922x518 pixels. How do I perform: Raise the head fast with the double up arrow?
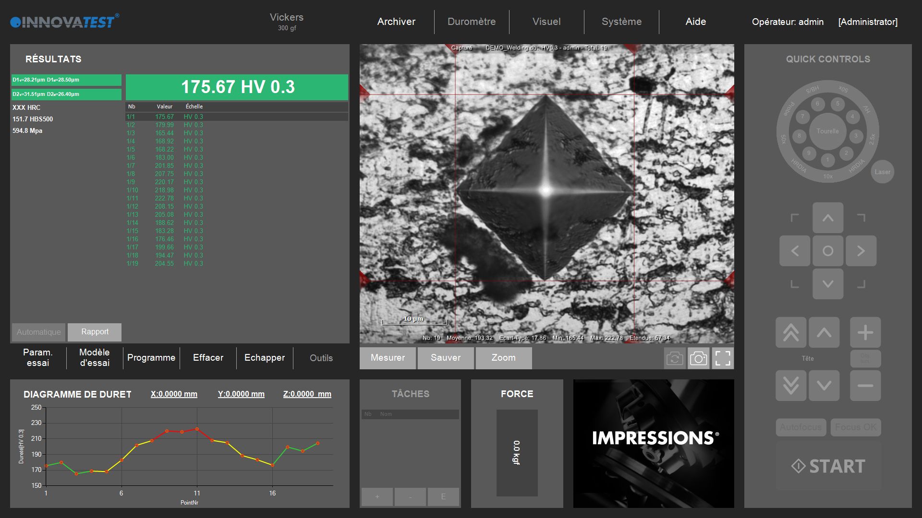(x=790, y=332)
